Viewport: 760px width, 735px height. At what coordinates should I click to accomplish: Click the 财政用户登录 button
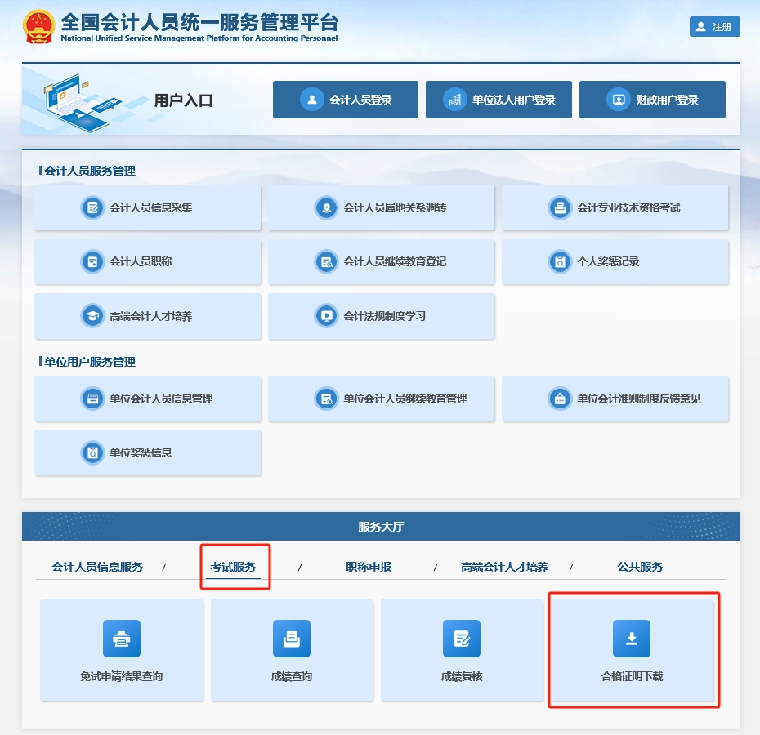[652, 100]
